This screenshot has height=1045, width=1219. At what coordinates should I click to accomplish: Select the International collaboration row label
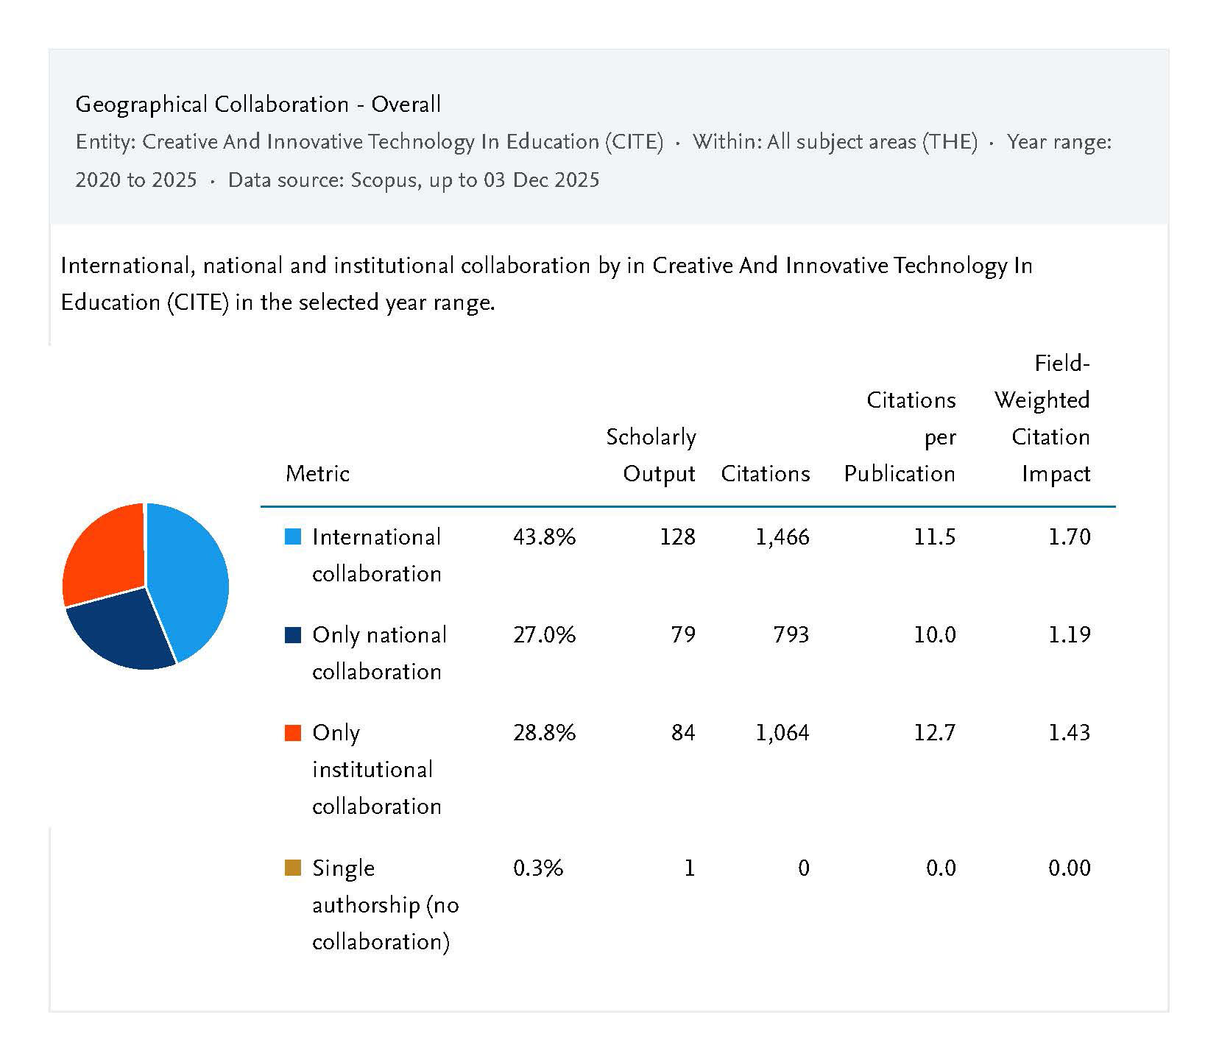tap(376, 555)
